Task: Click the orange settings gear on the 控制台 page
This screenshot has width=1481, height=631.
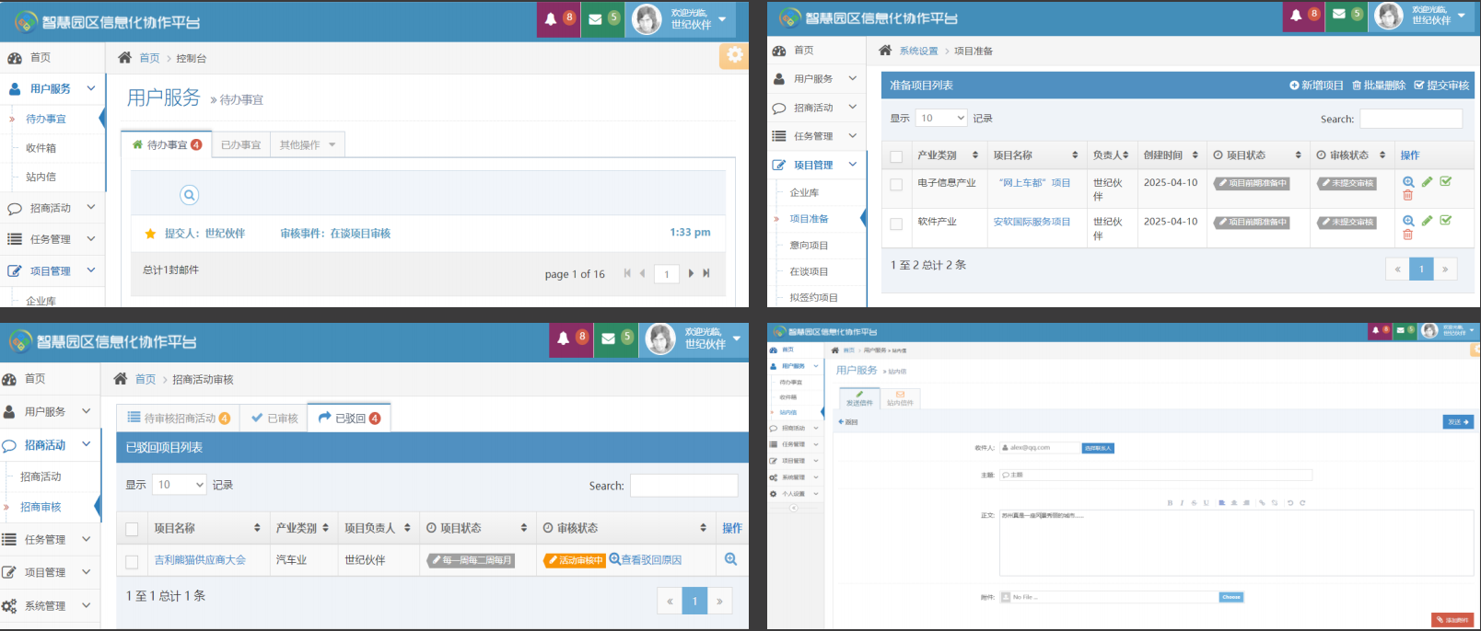Action: 734,55
